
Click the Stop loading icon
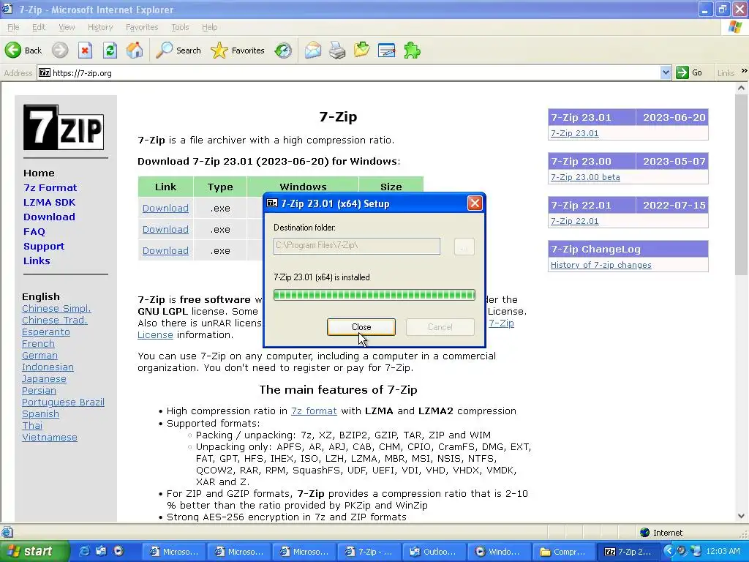click(x=85, y=50)
